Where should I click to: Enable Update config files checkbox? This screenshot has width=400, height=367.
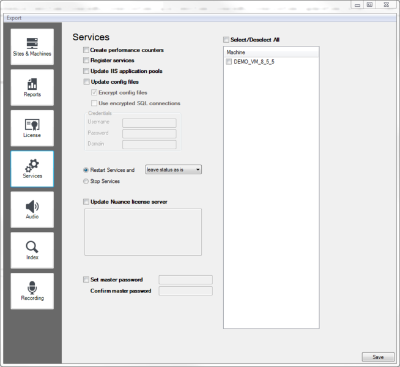tap(86, 82)
